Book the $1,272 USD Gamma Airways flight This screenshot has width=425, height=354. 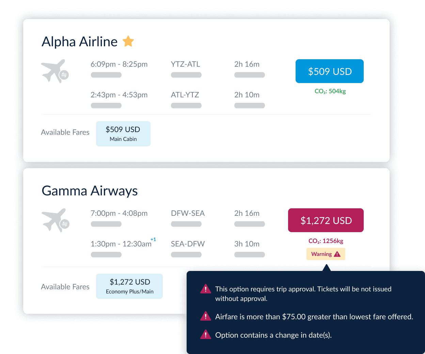pos(326,220)
